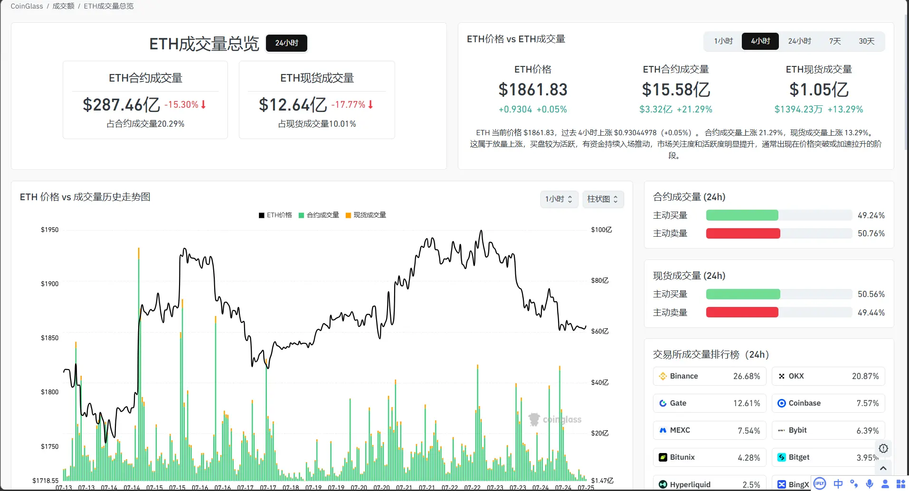The height and width of the screenshot is (491, 909).
Task: Click the Bybit logo icon
Action: [x=782, y=430]
